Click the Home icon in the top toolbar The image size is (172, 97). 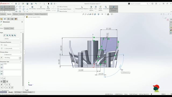(x=16, y=4)
